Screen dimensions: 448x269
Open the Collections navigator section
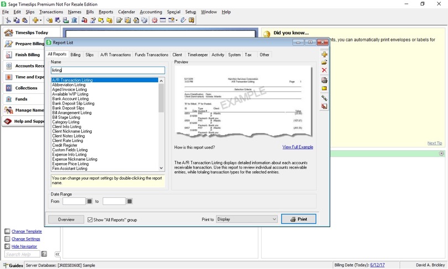tap(26, 88)
